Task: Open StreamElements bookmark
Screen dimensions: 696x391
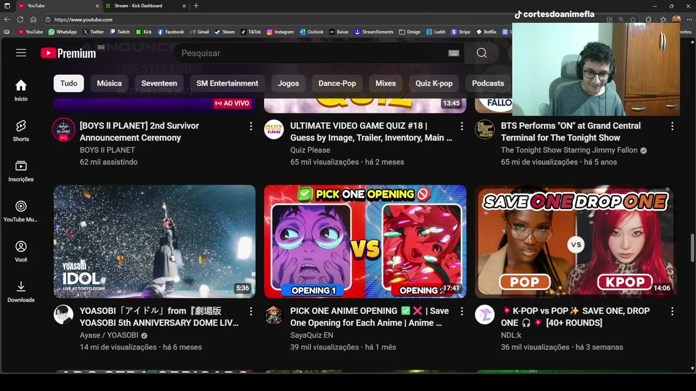Action: 374,32
